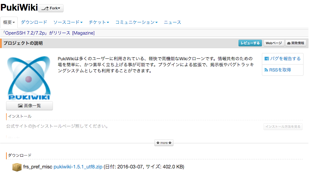Viewport: 309px width, 176px height.
Task: Open the 概要 tab dropdown
Action: pos(9,22)
